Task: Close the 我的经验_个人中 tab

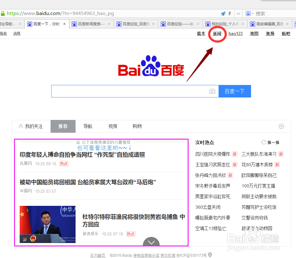Action: pos(243,24)
